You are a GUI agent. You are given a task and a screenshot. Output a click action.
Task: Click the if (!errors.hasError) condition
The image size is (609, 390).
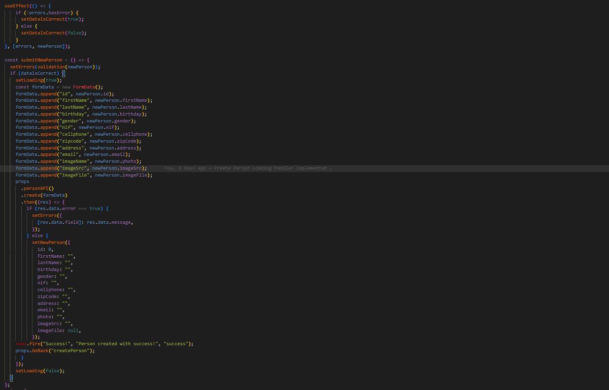[47, 12]
